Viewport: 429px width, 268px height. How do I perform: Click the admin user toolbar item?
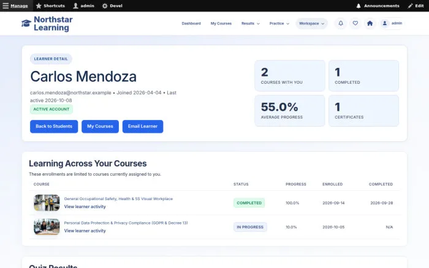84,6
